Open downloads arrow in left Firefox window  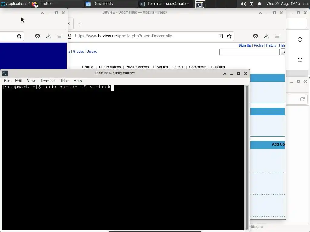[48, 36]
